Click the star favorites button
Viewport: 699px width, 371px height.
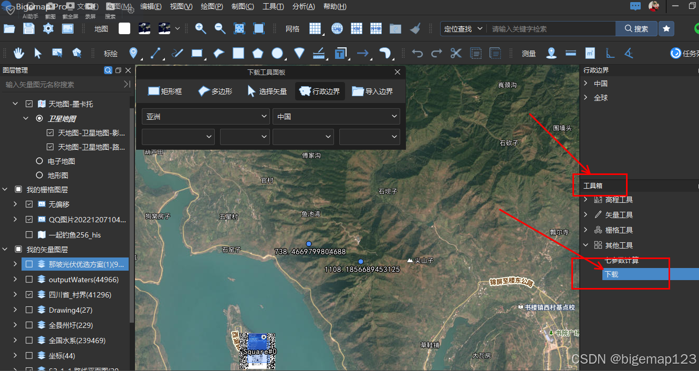point(666,28)
